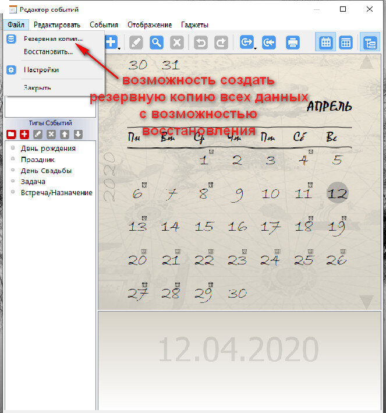The width and height of the screenshot is (386, 413).
Task: Select day 31 of previous month
Action: [x=171, y=65]
